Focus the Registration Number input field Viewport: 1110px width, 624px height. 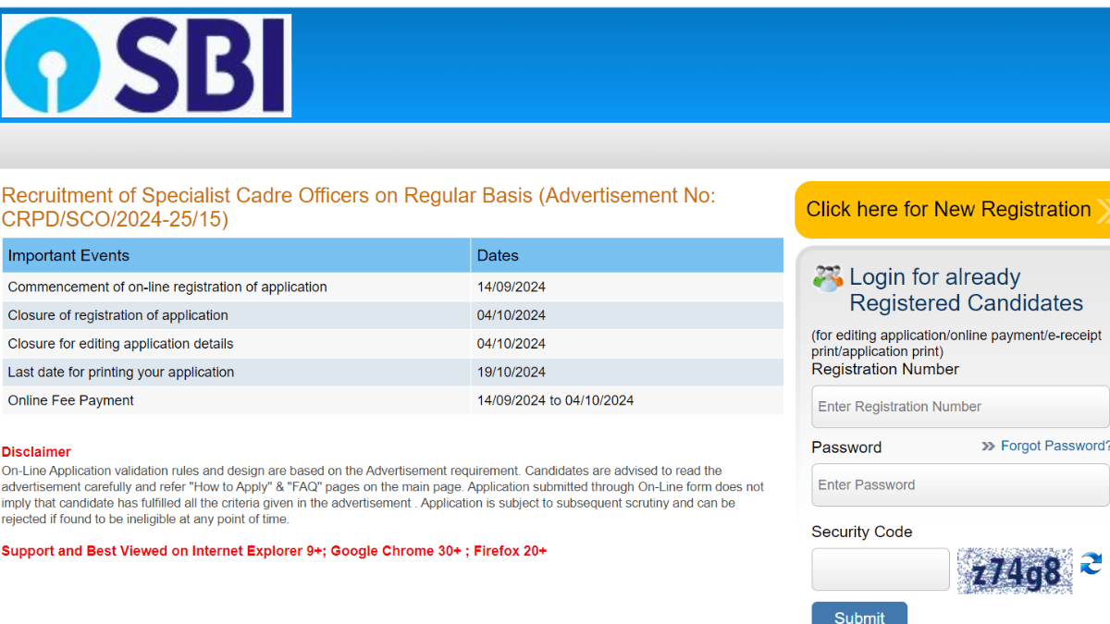coord(960,407)
